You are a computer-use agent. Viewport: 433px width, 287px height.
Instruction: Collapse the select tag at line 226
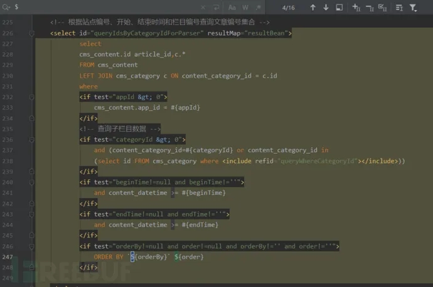pos(32,33)
